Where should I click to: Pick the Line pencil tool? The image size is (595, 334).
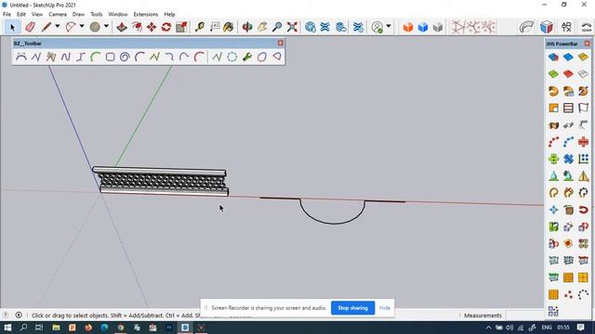pyautogui.click(x=46, y=27)
